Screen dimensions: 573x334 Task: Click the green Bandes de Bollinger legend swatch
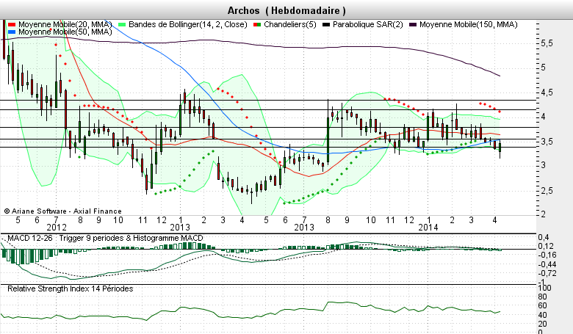tap(122, 24)
